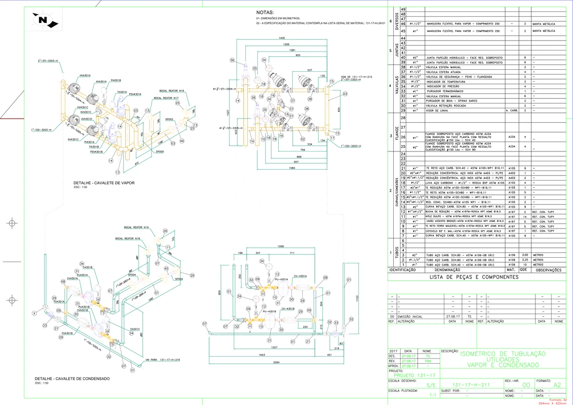Select the "1:1" plot scale value
This screenshot has height=405, width=573.
click(433, 395)
